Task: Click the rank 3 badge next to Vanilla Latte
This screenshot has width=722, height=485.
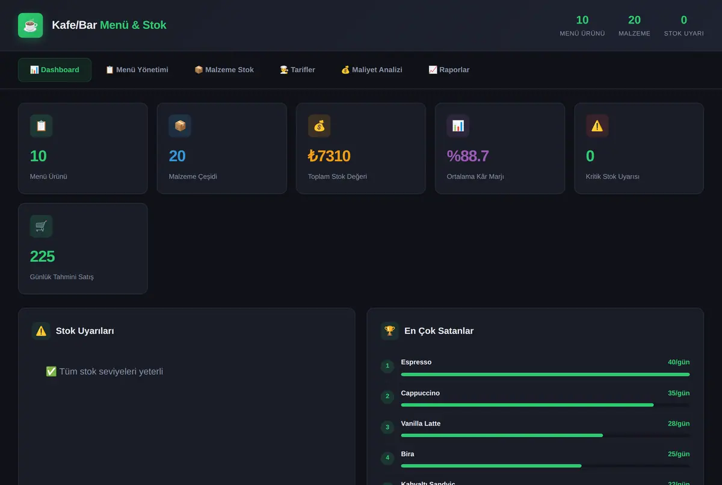Action: pos(387,427)
